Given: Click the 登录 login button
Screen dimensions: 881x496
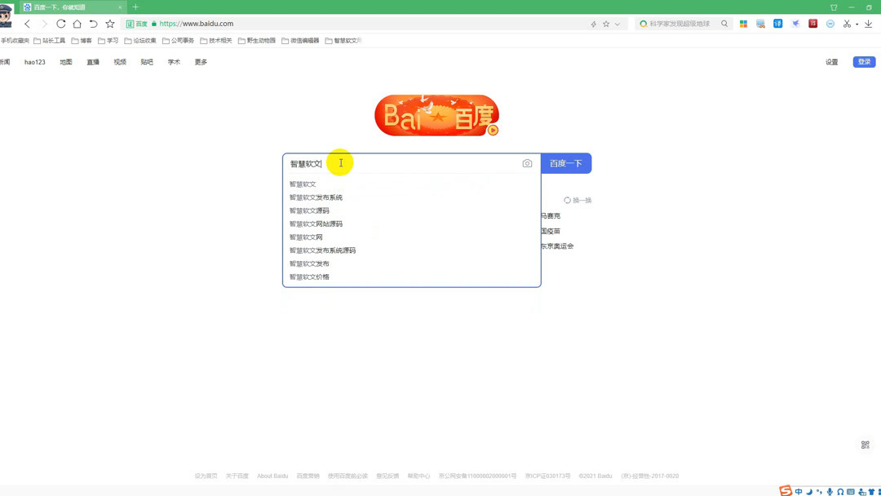Looking at the screenshot, I should point(864,61).
